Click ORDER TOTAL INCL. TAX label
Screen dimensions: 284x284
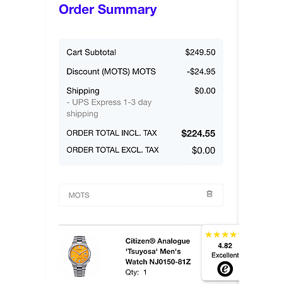(x=112, y=133)
